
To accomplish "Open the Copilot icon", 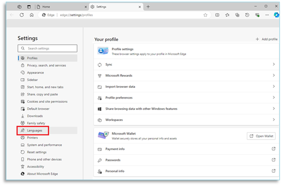I will [x=276, y=15].
